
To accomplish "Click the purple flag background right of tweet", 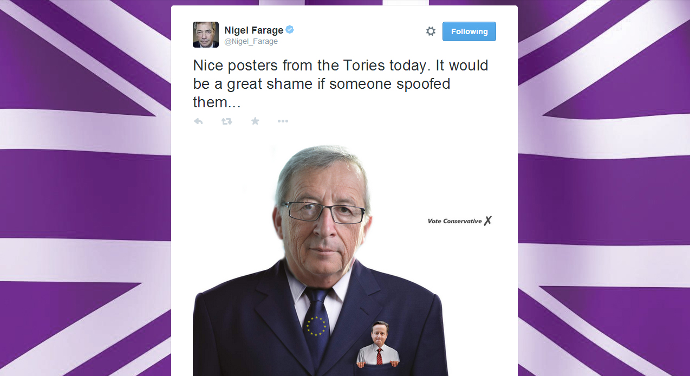I will pos(604,188).
